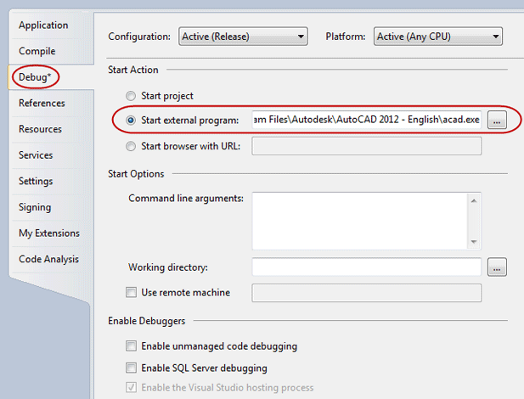Switch to the Application tab

(43, 25)
